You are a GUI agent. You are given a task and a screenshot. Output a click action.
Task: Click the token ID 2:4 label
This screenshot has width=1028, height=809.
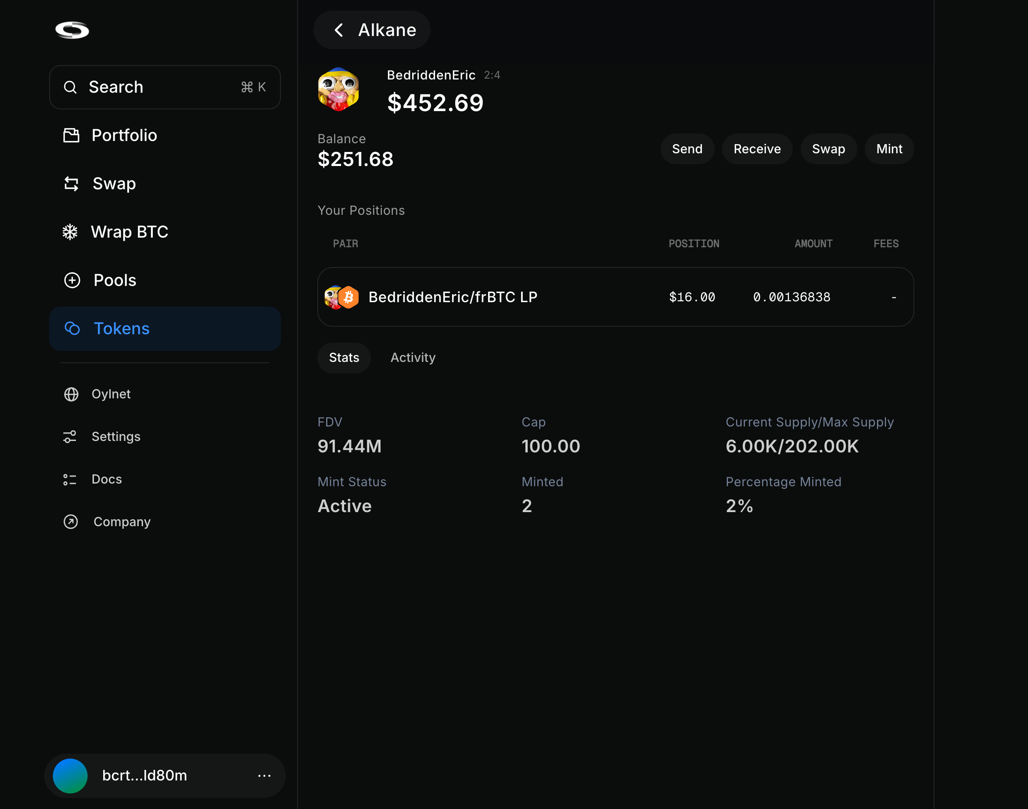click(x=492, y=75)
